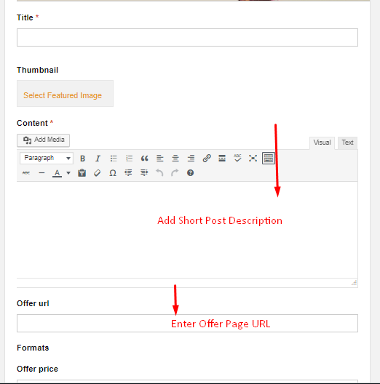The width and height of the screenshot is (380, 384).
Task: Focus the Title input field
Action: click(x=187, y=38)
